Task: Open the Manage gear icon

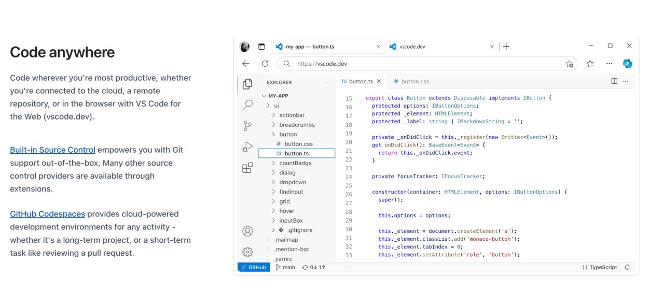Action: [247, 252]
